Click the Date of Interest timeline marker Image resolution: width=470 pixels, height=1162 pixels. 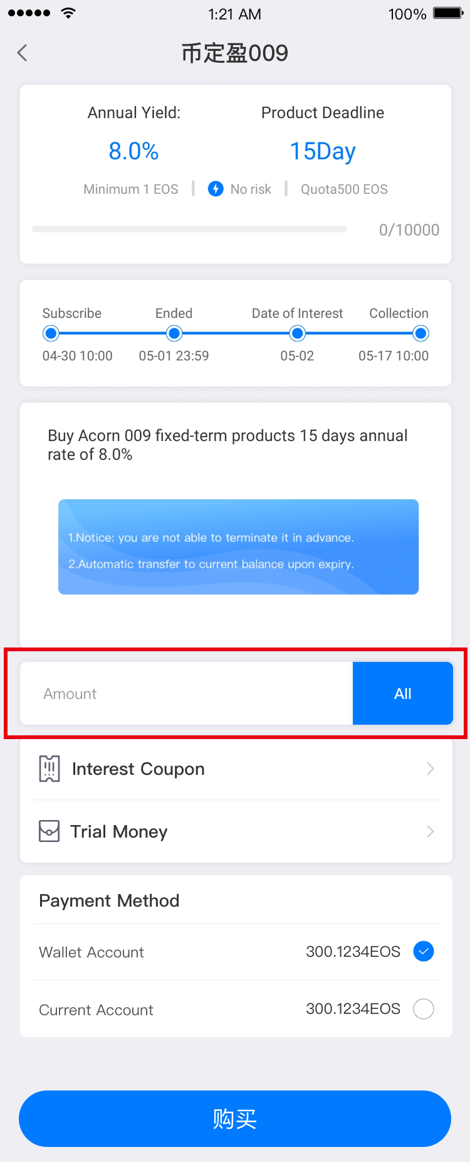(x=298, y=333)
